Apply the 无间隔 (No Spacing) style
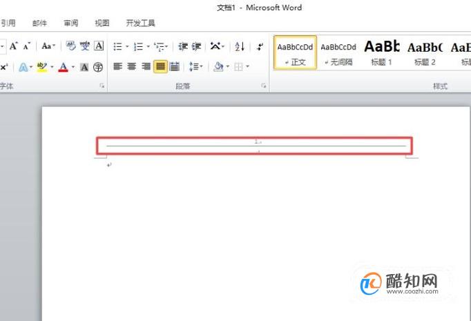The image size is (471, 321). [x=338, y=53]
